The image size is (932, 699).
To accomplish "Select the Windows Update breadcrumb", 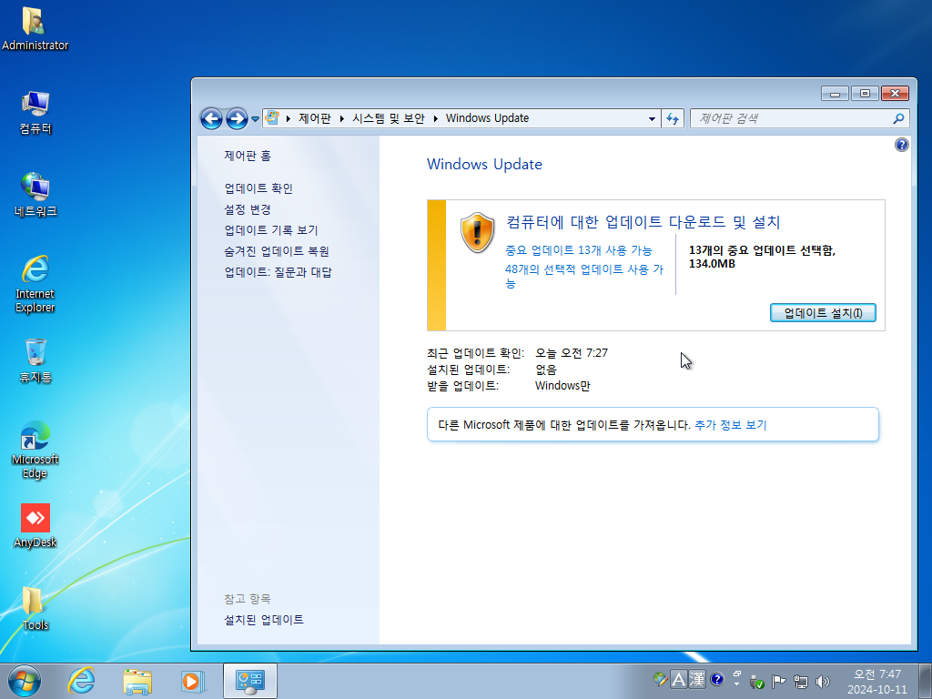I will click(x=488, y=118).
